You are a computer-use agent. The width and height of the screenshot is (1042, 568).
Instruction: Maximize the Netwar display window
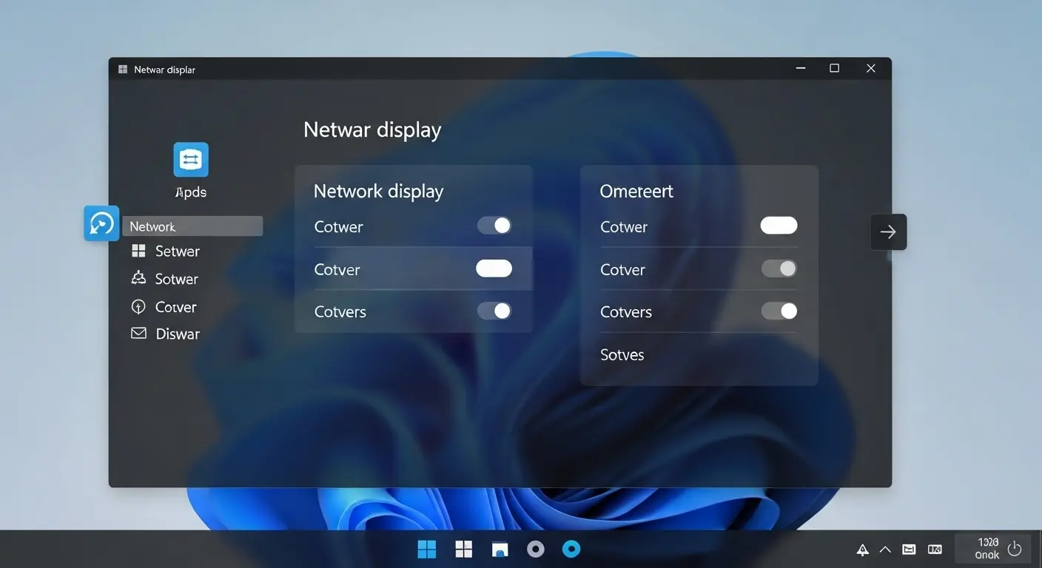pyautogui.click(x=835, y=68)
